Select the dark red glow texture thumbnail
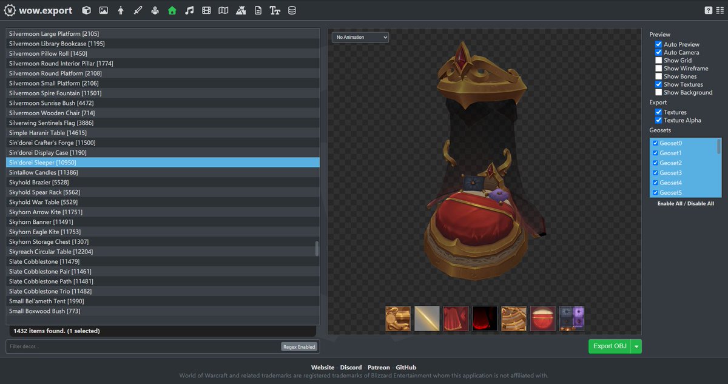Image resolution: width=728 pixels, height=384 pixels. 485,318
